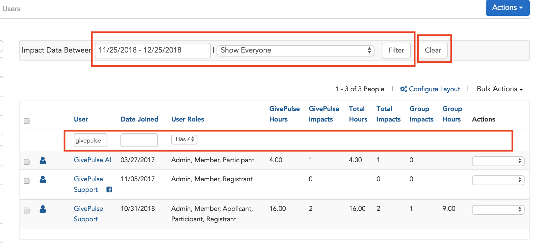This screenshot has width=543, height=245.
Task: Open the Show Everyone dropdown
Action: [296, 50]
